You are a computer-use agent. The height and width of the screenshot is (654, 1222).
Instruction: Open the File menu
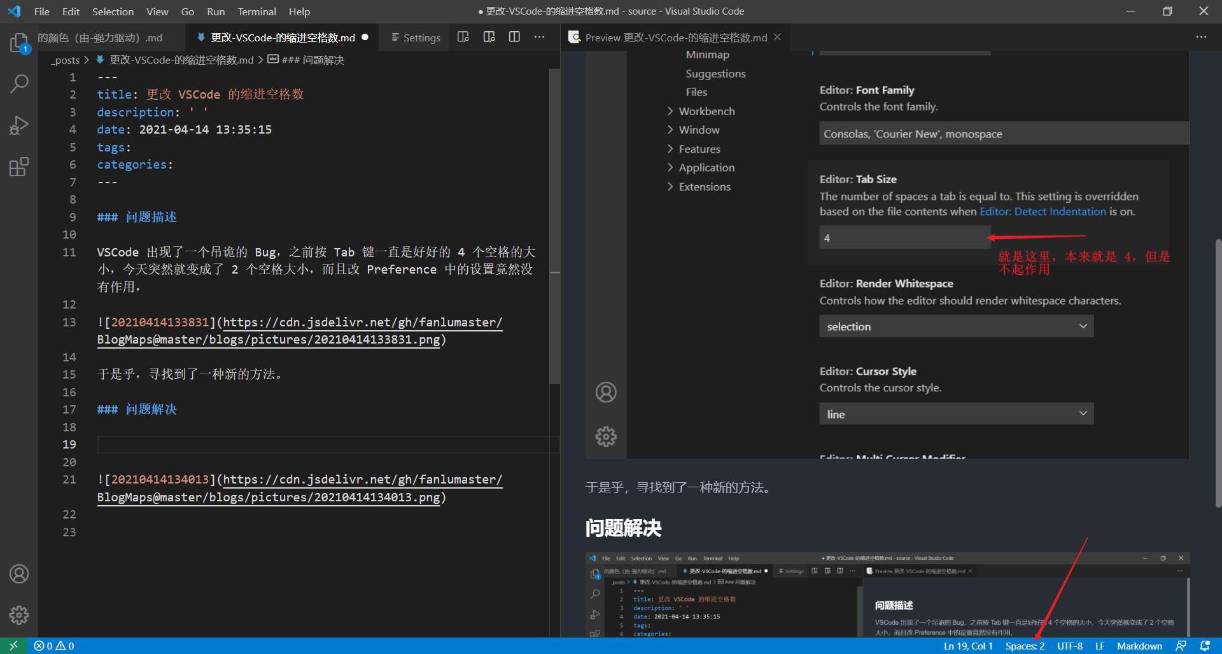coord(41,11)
